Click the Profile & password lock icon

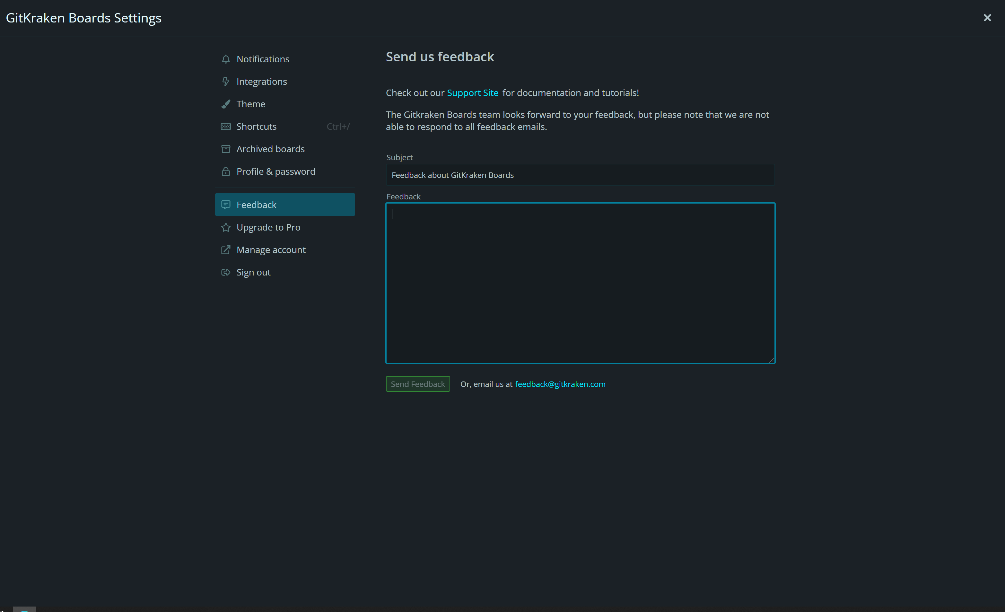[225, 171]
